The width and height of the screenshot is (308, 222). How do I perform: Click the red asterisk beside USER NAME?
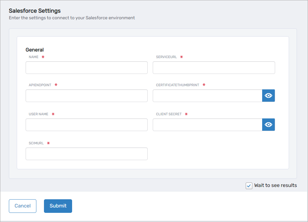click(53, 114)
